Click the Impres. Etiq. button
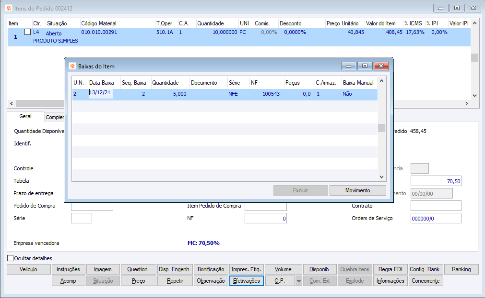 coord(246,269)
